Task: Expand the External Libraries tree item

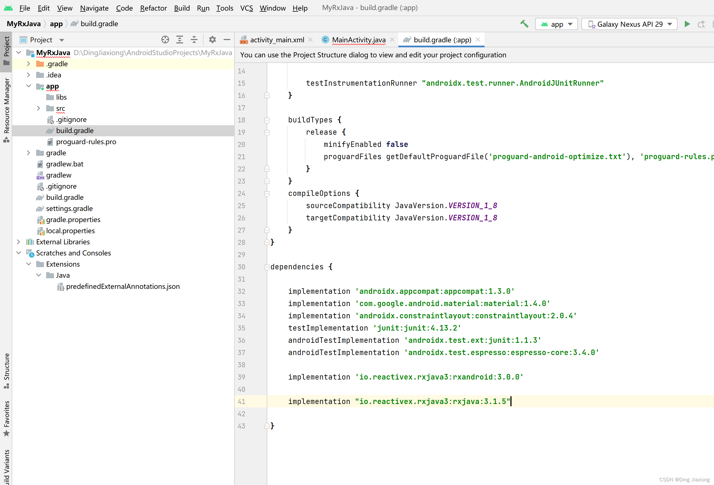Action: pyautogui.click(x=19, y=242)
